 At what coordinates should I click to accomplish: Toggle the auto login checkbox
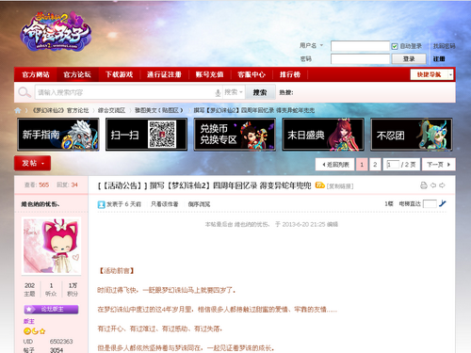pos(395,46)
